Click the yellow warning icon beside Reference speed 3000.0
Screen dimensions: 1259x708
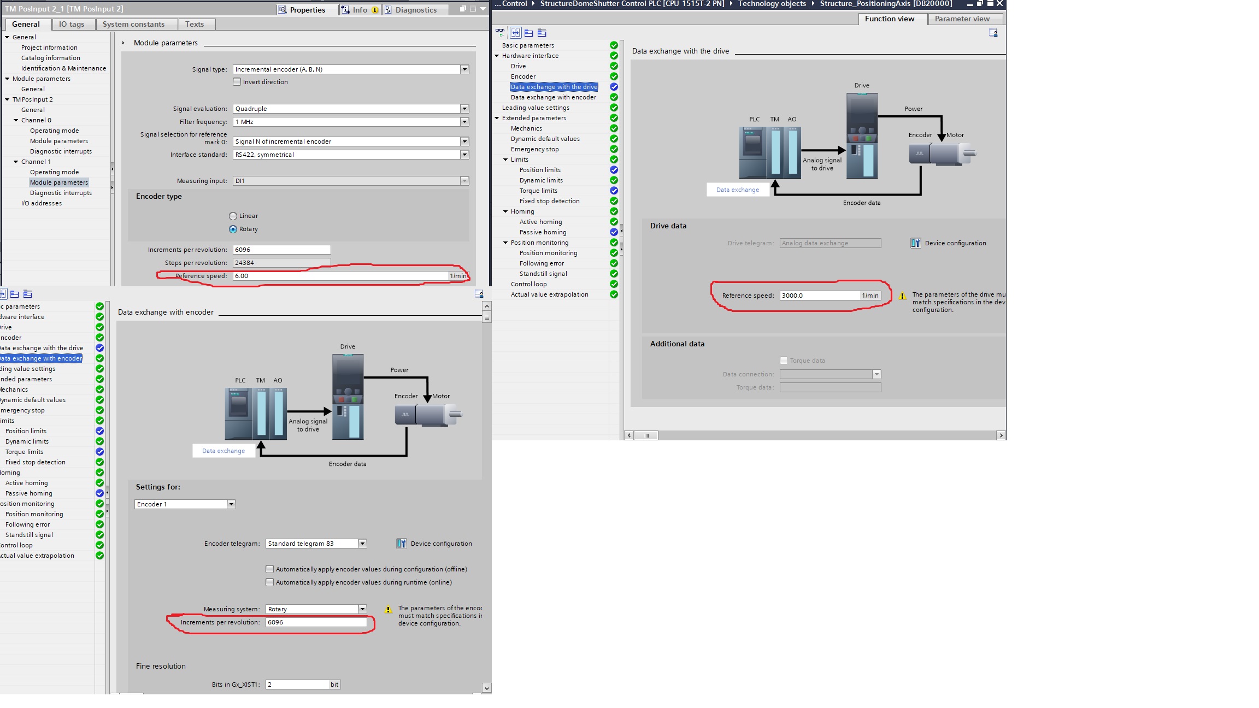pyautogui.click(x=902, y=296)
